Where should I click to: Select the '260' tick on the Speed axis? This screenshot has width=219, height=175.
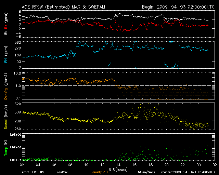[18, 129]
